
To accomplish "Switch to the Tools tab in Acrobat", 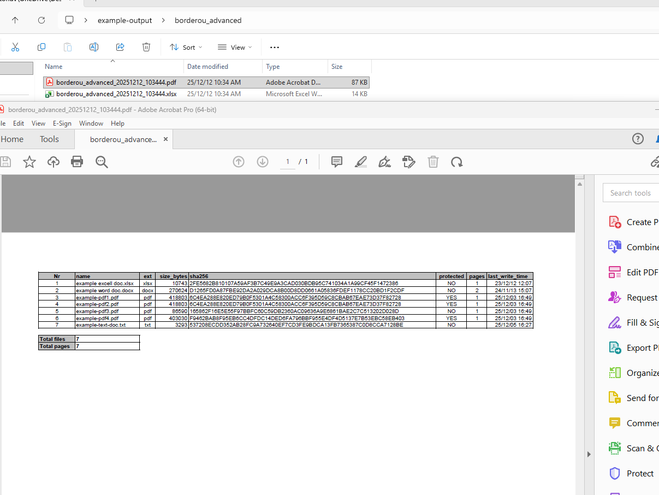I will [49, 139].
